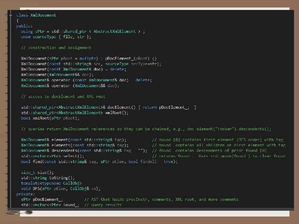Click the '// queries return XmlDocument references' comment
Image resolution: width=299 pixels, height=224 pixels.
146,129
